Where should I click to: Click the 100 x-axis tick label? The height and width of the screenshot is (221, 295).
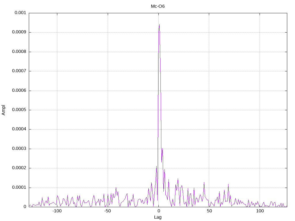click(x=260, y=211)
